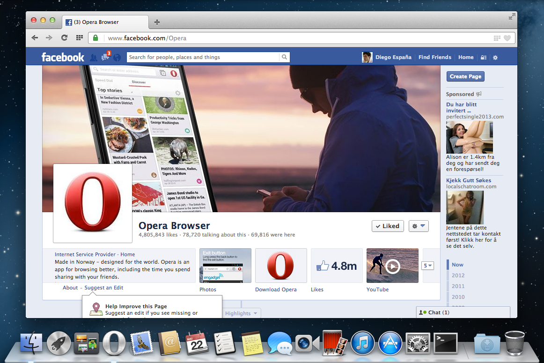This screenshot has width=544, height=363.
Task: Open Facebook account settings gear
Action: click(x=495, y=58)
